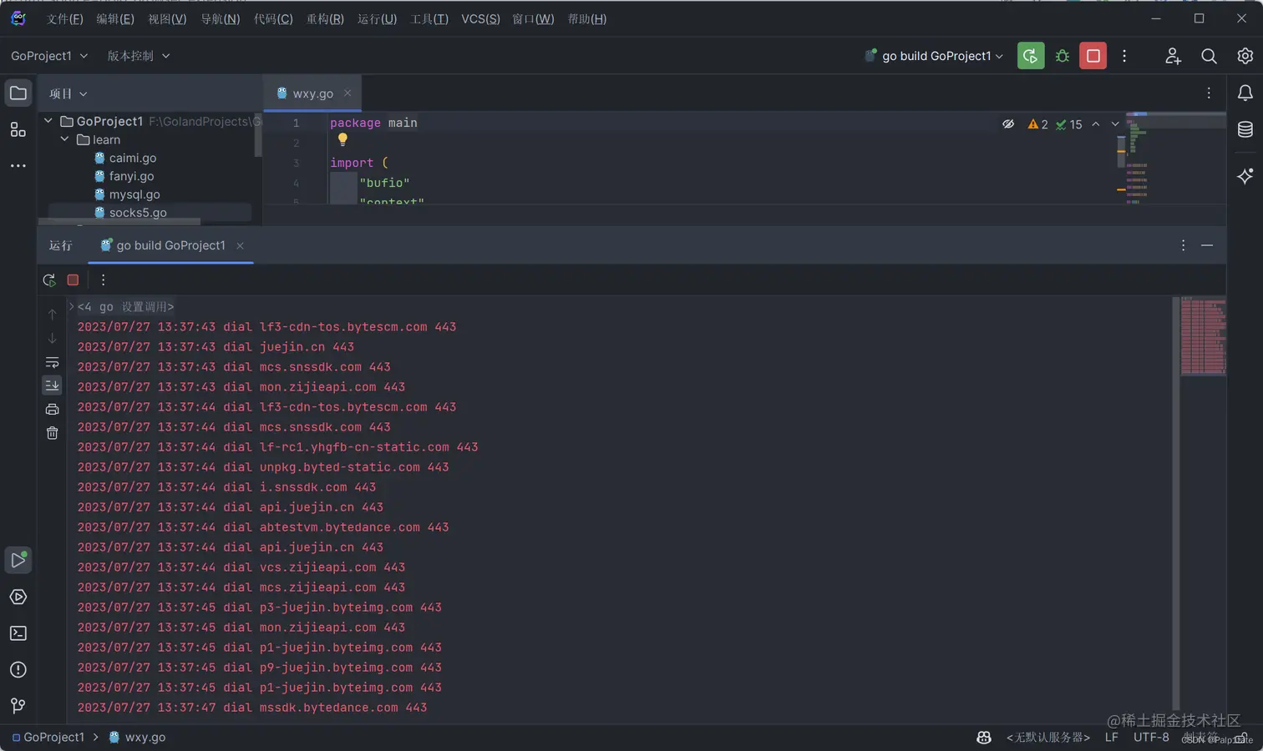This screenshot has width=1263, height=751.
Task: Click the green Rerun button in main toolbar
Action: [x=1031, y=56]
